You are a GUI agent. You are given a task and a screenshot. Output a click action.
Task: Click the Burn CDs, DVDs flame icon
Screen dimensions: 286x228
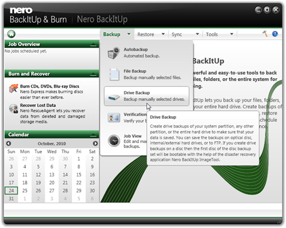click(x=14, y=89)
